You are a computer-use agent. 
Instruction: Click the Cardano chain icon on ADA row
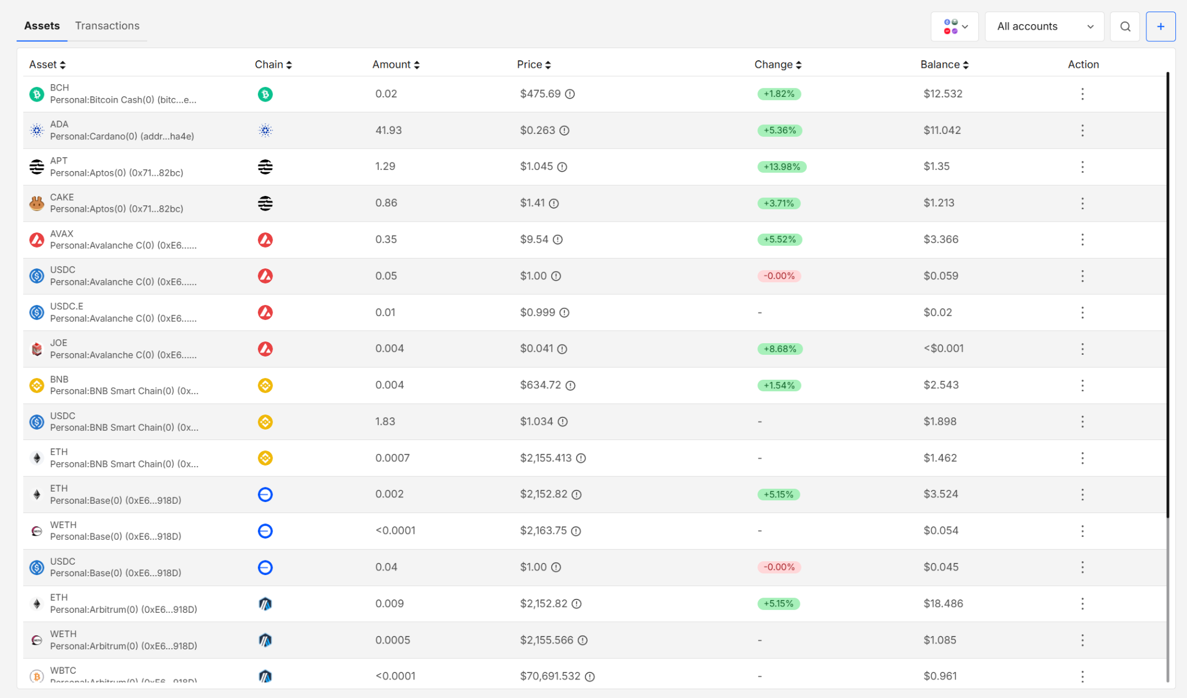(x=265, y=130)
